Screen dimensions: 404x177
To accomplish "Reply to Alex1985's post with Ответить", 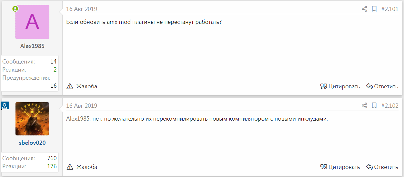I will pos(382,86).
